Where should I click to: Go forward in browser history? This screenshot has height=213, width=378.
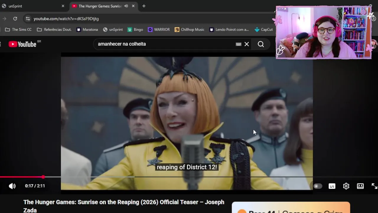pyautogui.click(x=4, y=19)
